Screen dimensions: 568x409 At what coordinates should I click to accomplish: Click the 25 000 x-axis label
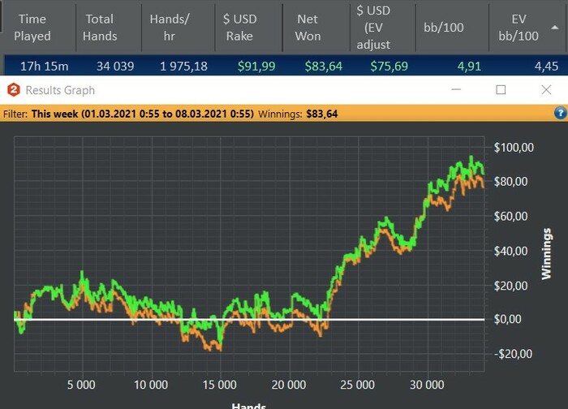coord(358,385)
